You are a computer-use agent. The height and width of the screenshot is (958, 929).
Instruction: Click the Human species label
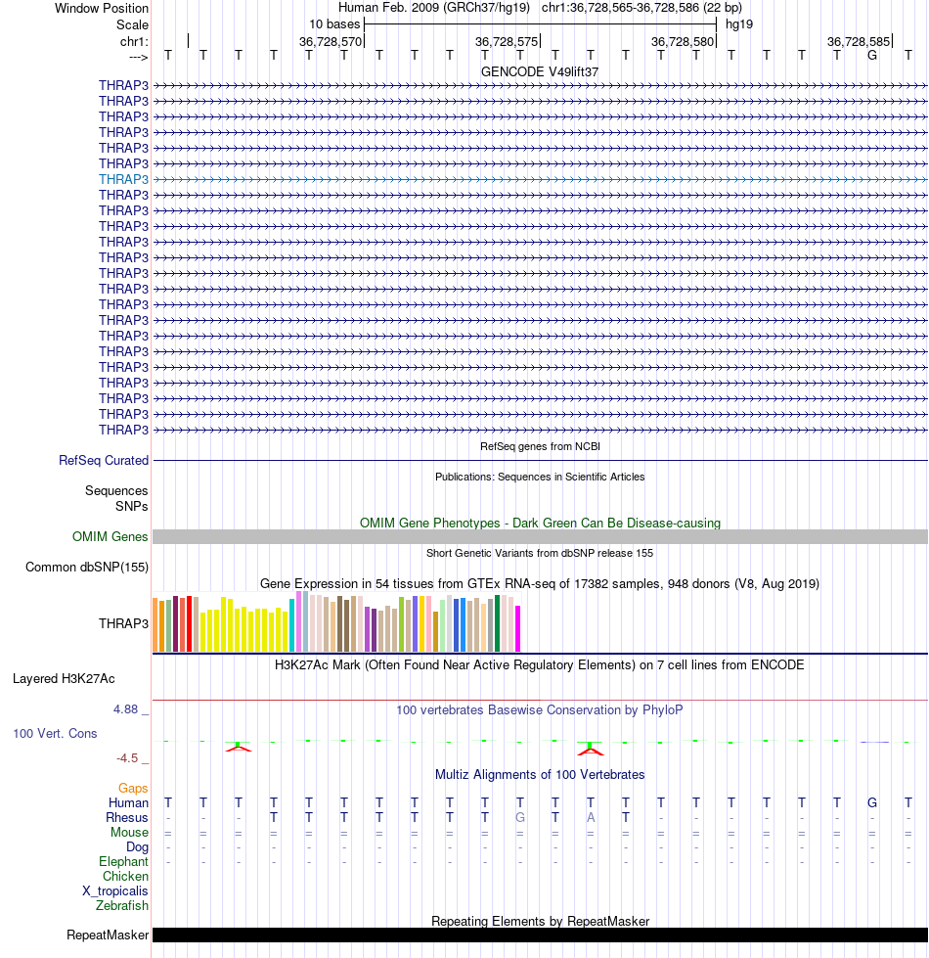[128, 802]
